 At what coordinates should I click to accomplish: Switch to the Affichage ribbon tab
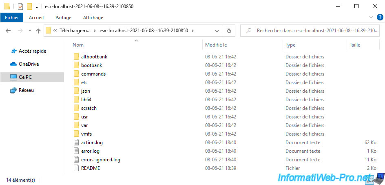click(93, 18)
